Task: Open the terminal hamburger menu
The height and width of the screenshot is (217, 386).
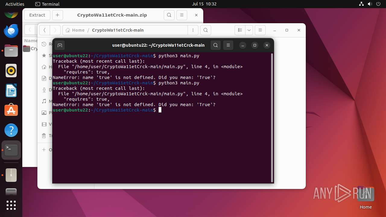Action: (x=228, y=45)
